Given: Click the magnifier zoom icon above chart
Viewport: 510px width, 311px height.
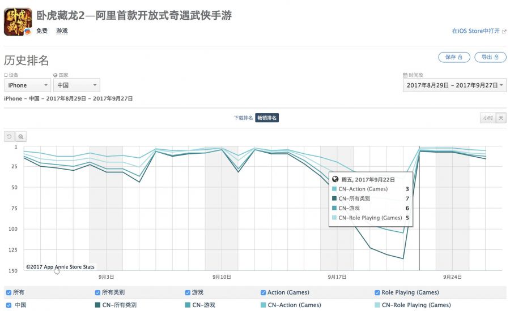Looking at the screenshot, I should [21, 137].
